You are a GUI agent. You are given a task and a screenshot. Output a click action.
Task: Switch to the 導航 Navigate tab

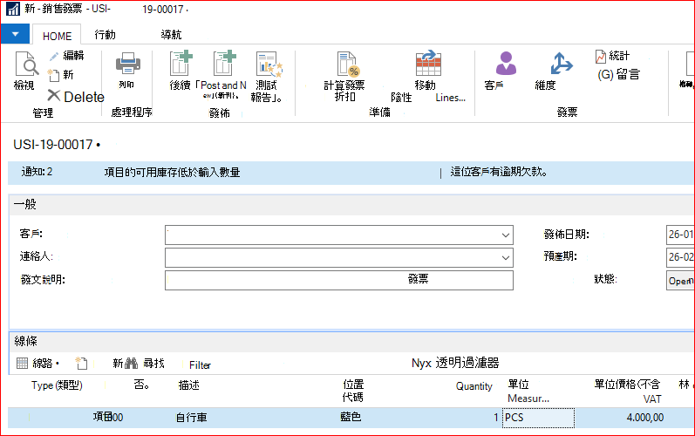tap(171, 35)
